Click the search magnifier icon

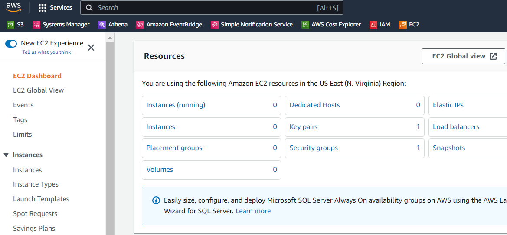pos(90,8)
